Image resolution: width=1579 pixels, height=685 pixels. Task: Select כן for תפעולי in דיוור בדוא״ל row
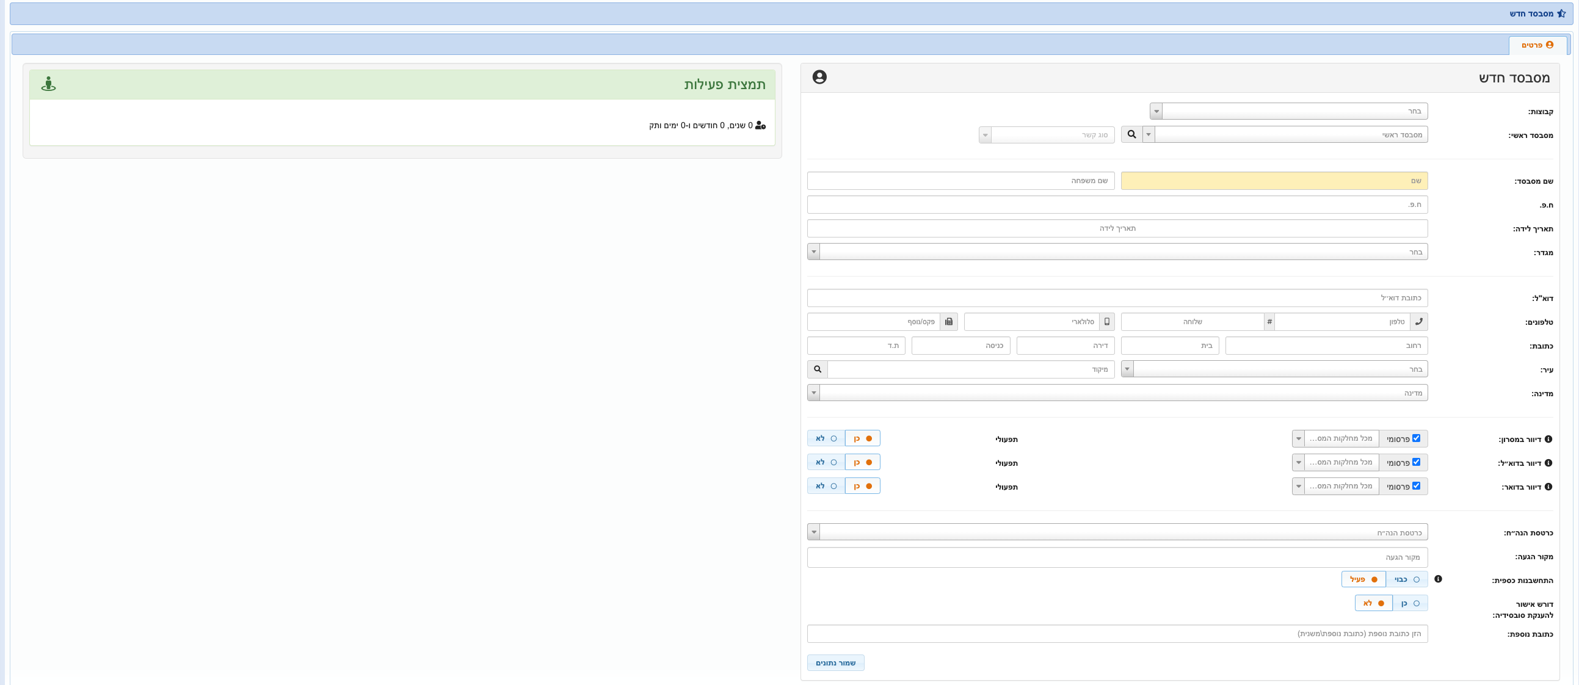pos(862,462)
